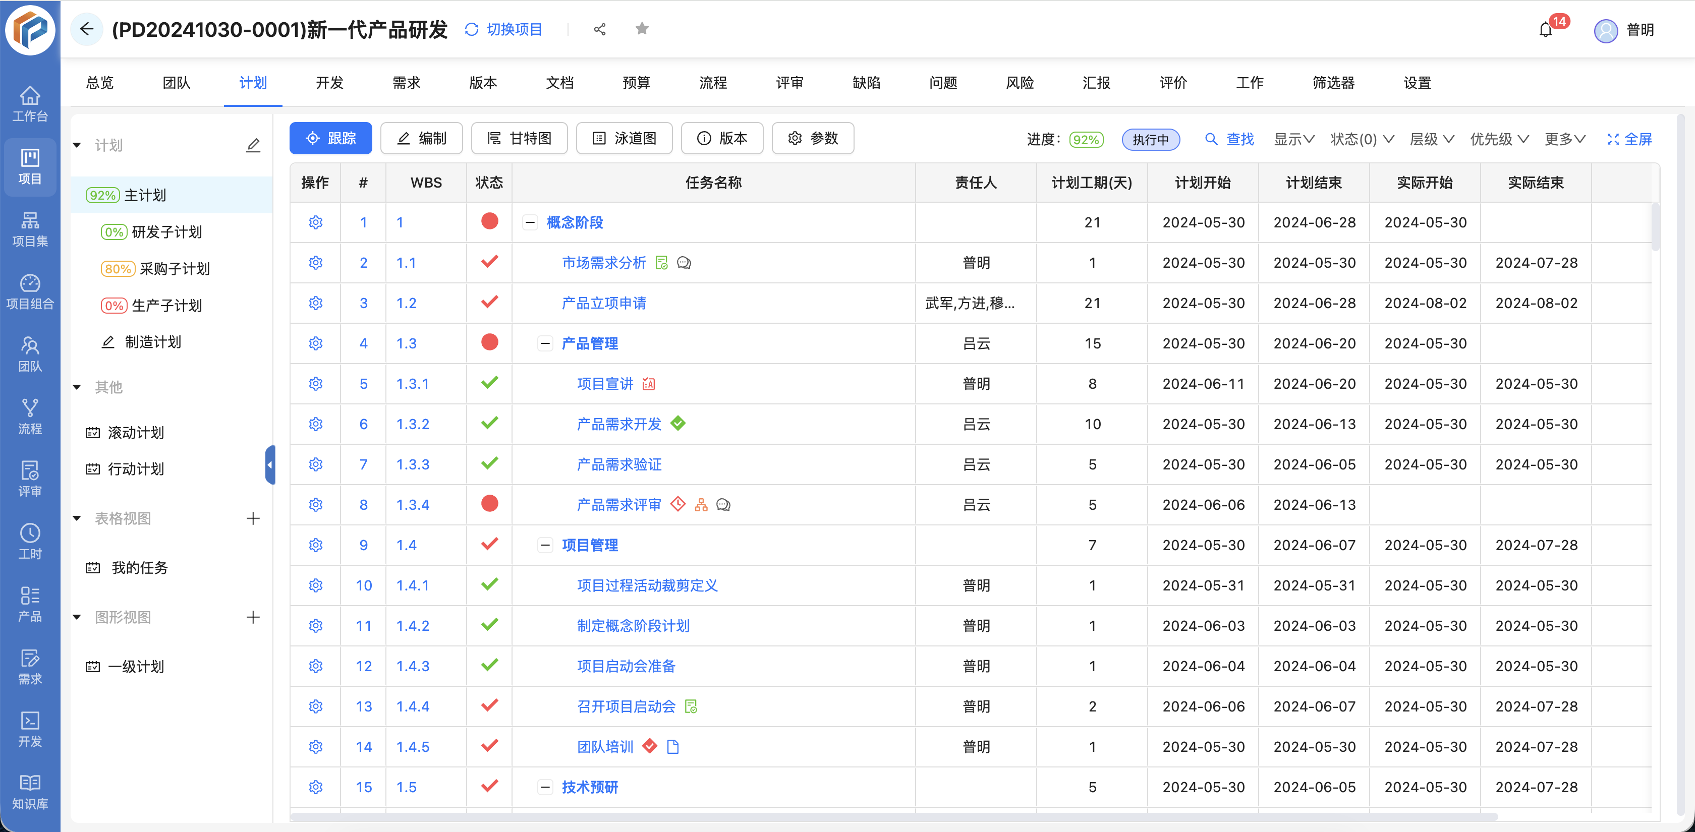Viewport: 1695px width, 832px height.
Task: Click hierarchy icon on 产品需求评审 row
Action: [x=701, y=505]
